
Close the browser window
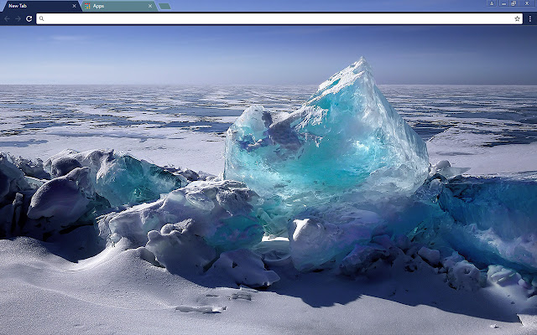click(x=528, y=3)
